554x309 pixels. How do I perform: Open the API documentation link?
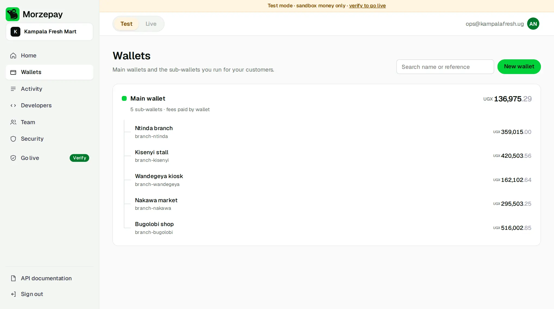point(49,278)
